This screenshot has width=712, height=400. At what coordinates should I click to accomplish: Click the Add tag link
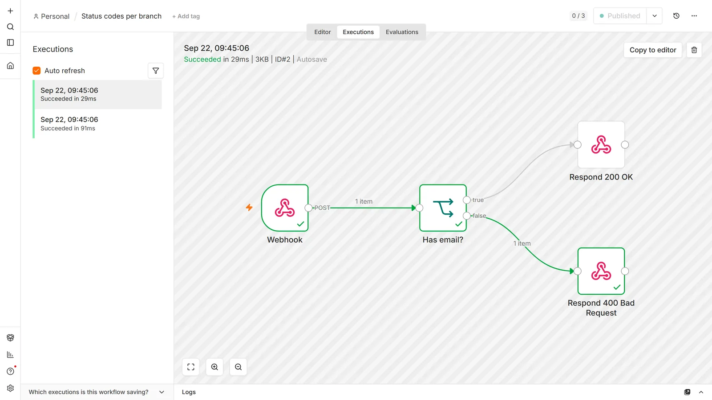(x=186, y=16)
